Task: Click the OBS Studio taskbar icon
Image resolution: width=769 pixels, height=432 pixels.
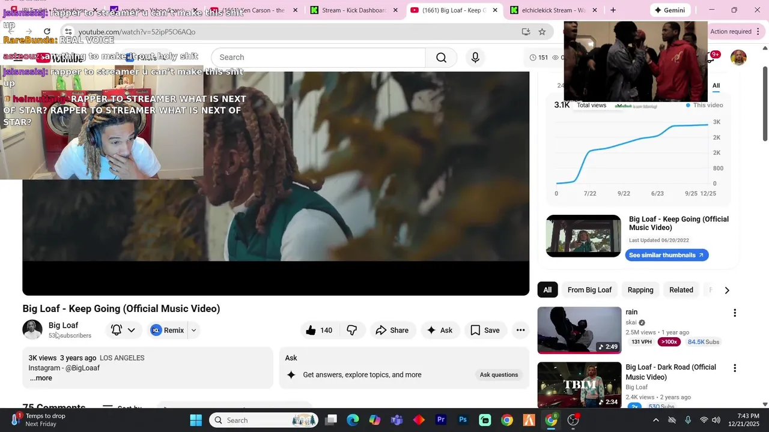Action: (x=573, y=420)
